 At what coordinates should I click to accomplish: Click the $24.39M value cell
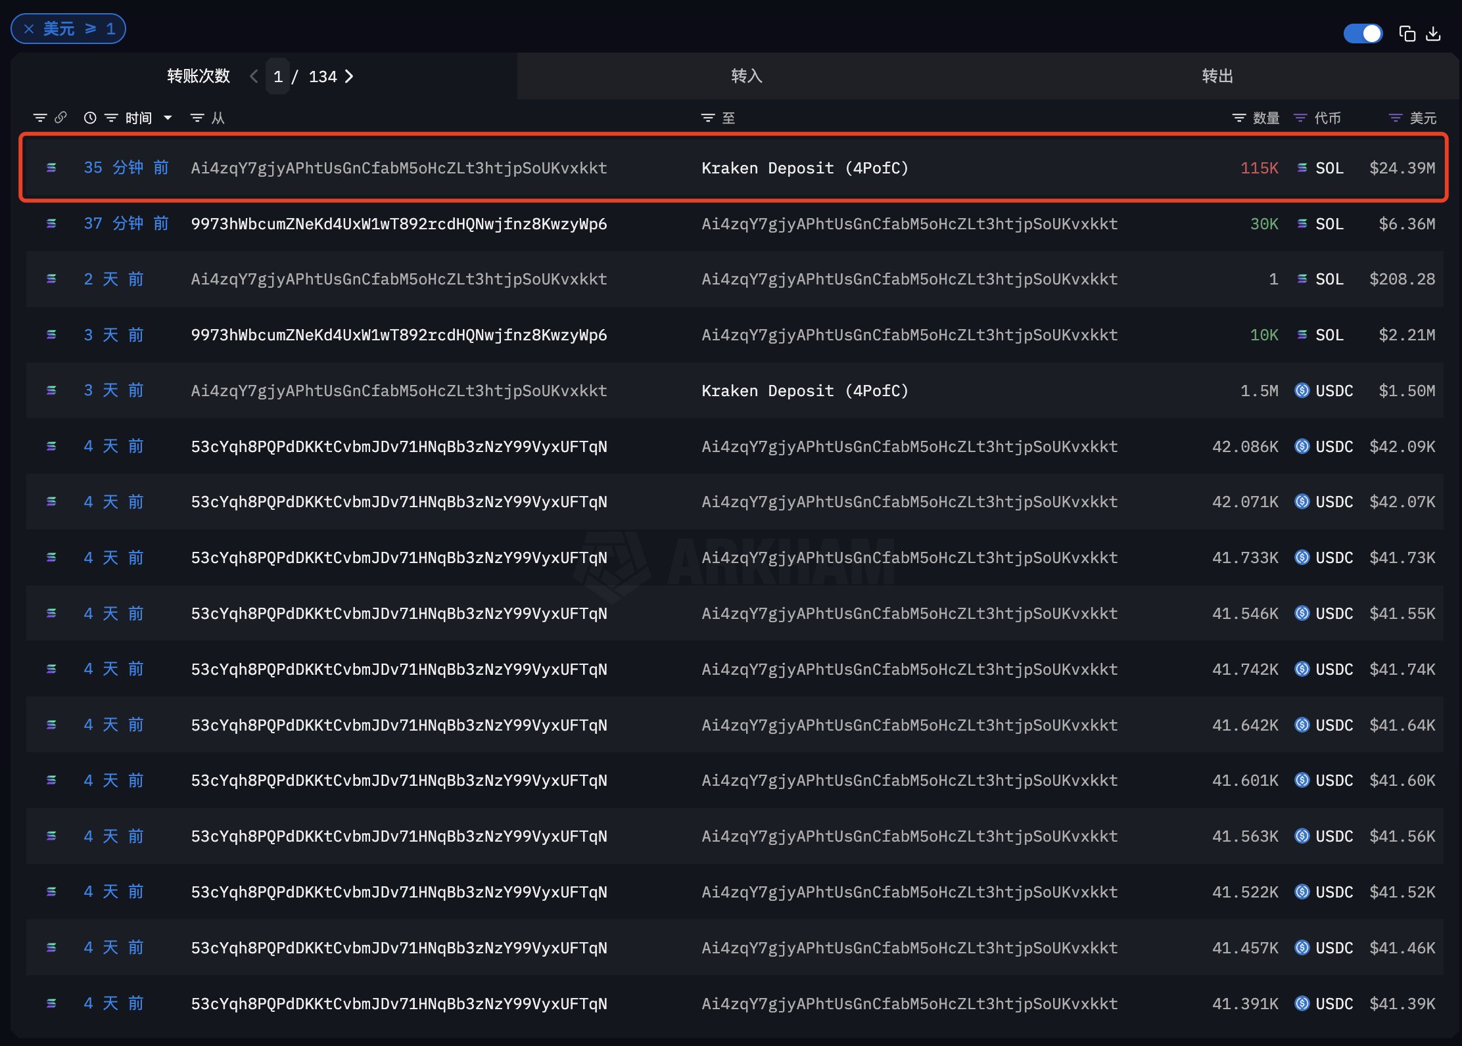tap(1402, 168)
